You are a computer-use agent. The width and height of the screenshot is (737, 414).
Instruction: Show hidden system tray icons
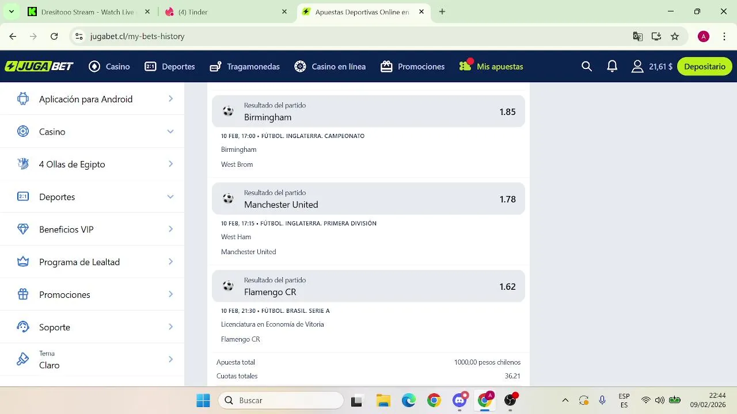point(565,400)
